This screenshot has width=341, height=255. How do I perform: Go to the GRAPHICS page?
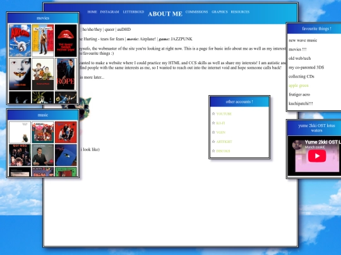[220, 12]
